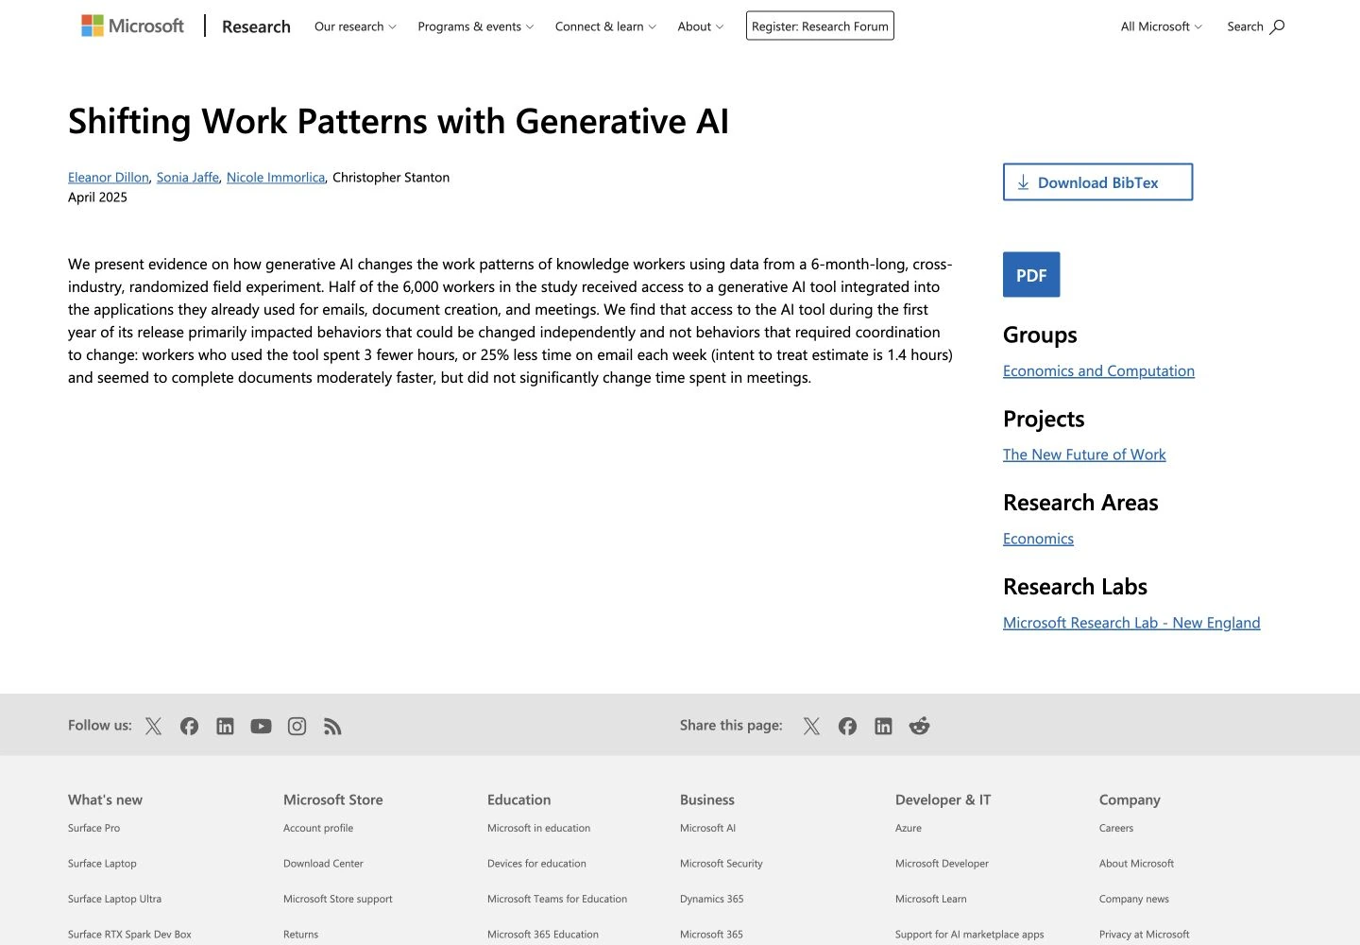Click the 'Shifting Work Patterns with Generative AI' title

[399, 121]
